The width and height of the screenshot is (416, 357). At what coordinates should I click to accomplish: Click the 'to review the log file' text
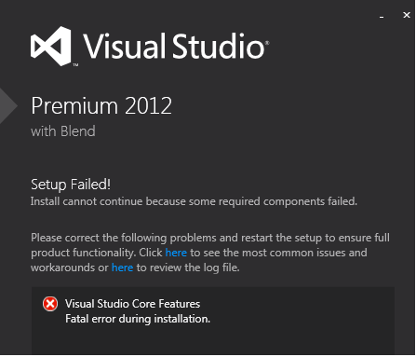[188, 268]
